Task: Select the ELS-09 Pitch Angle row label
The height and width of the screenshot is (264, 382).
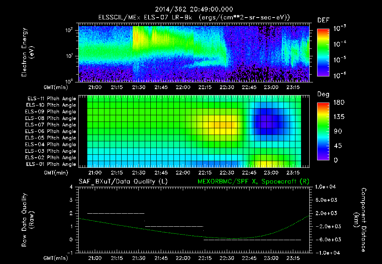Action: point(50,112)
